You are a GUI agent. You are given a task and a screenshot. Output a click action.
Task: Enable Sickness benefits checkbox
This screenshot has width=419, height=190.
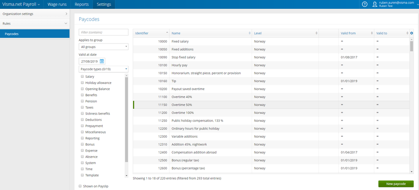tap(82, 113)
